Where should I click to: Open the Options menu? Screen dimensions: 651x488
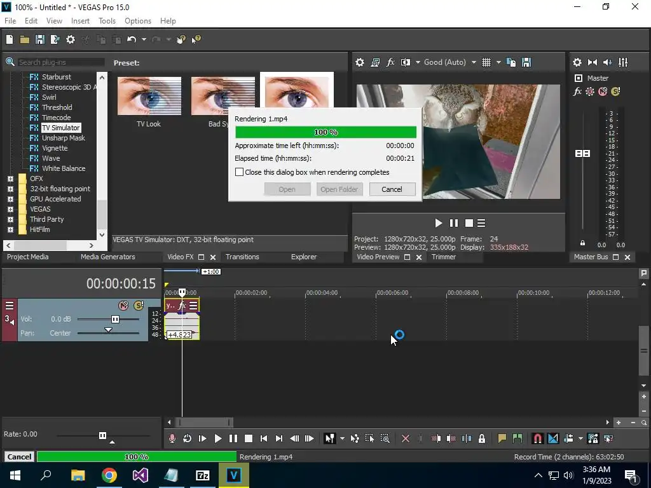[138, 21]
